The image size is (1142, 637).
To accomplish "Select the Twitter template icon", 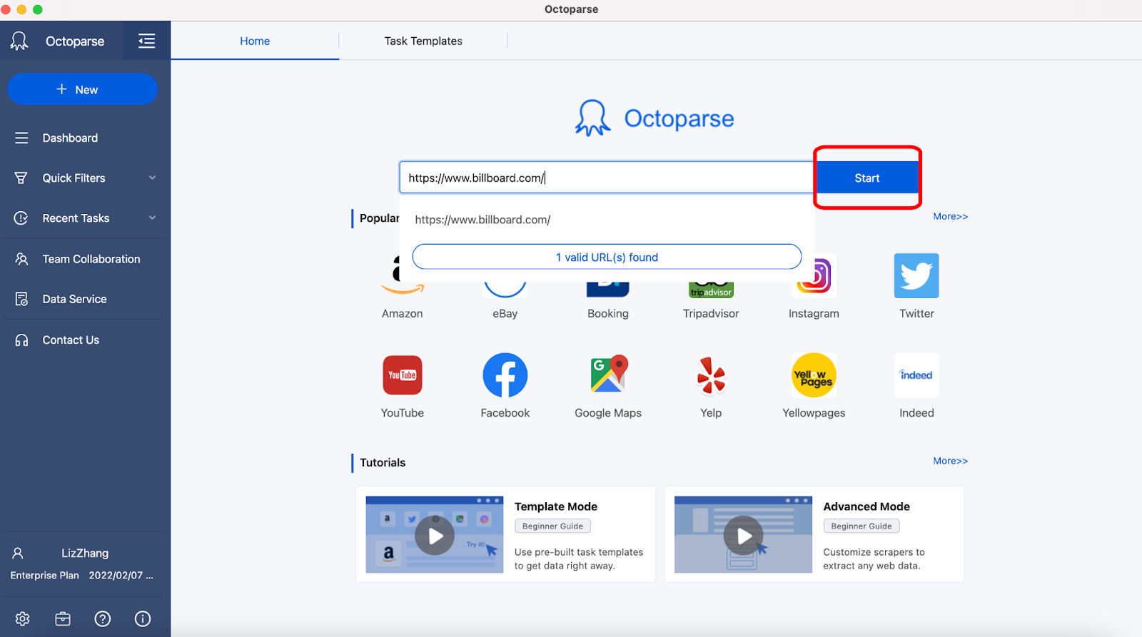I will [x=916, y=275].
